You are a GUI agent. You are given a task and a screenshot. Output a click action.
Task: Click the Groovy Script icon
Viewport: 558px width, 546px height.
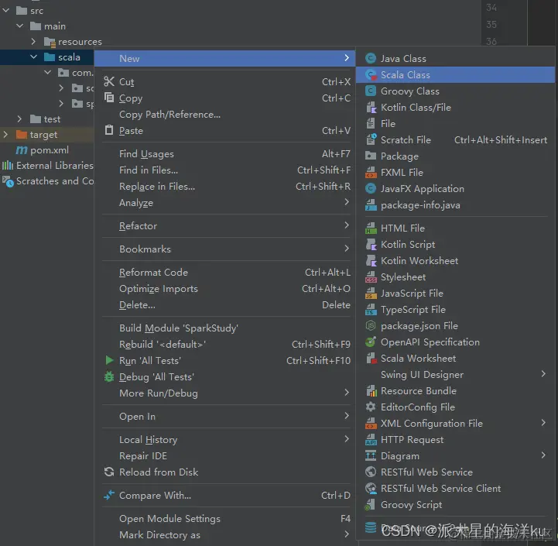click(371, 505)
